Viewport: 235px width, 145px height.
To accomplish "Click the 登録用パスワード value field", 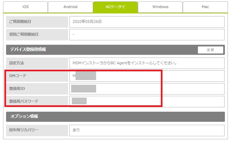I will [147, 101].
